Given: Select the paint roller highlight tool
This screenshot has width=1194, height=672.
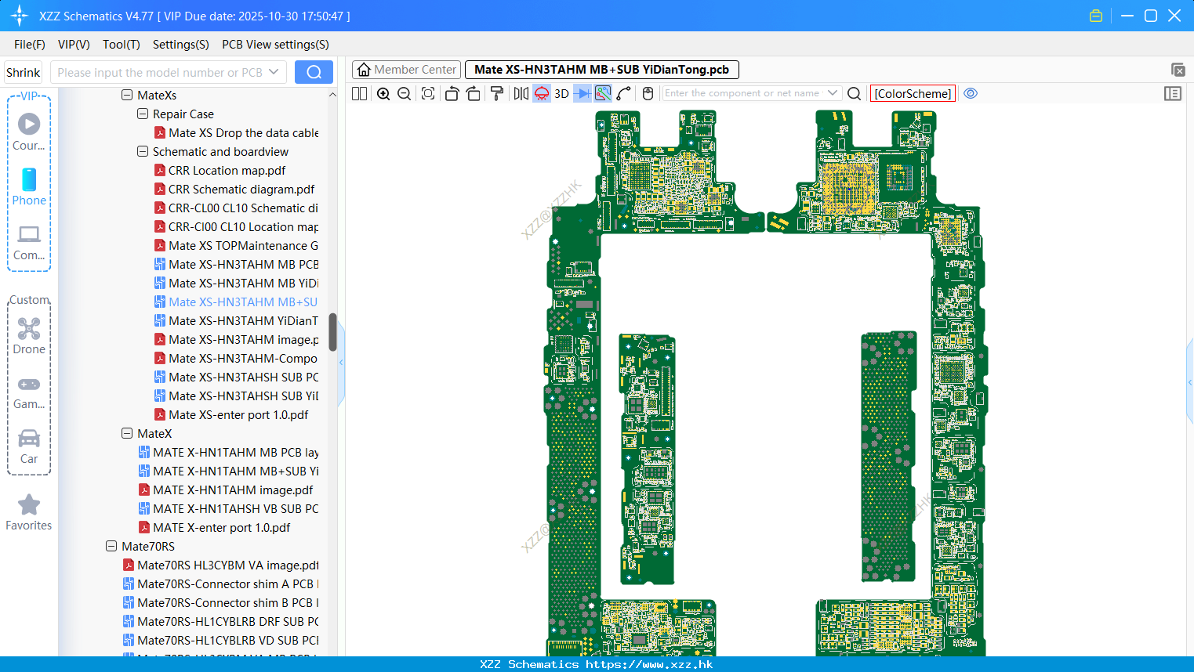Looking at the screenshot, I should click(497, 93).
